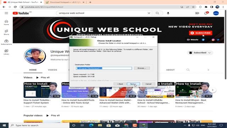
Task: Browse for a different destination folder
Action: [142, 68]
